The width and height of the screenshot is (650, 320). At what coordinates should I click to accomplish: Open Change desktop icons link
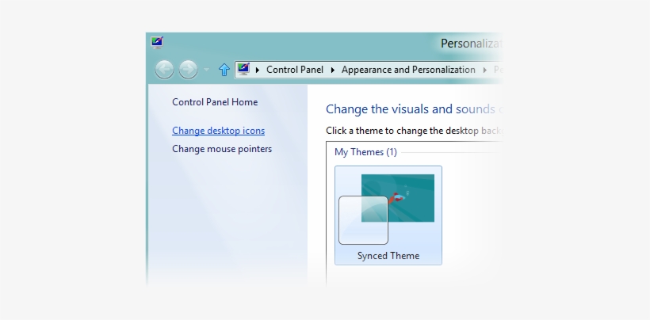coord(219,131)
